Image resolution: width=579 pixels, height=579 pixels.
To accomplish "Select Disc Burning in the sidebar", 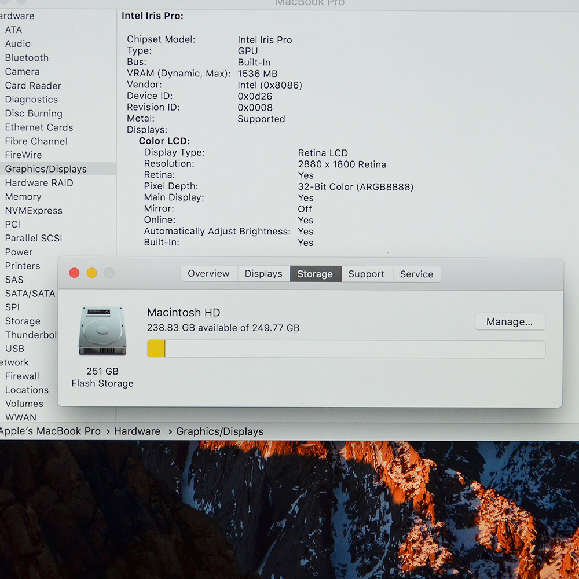I will [x=34, y=113].
